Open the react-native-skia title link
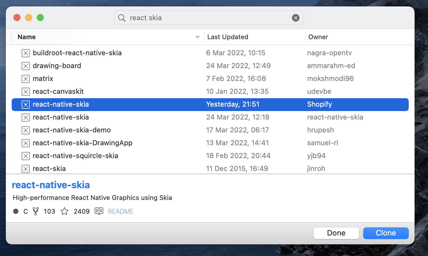Viewport: 428px width, 256px height. point(51,185)
